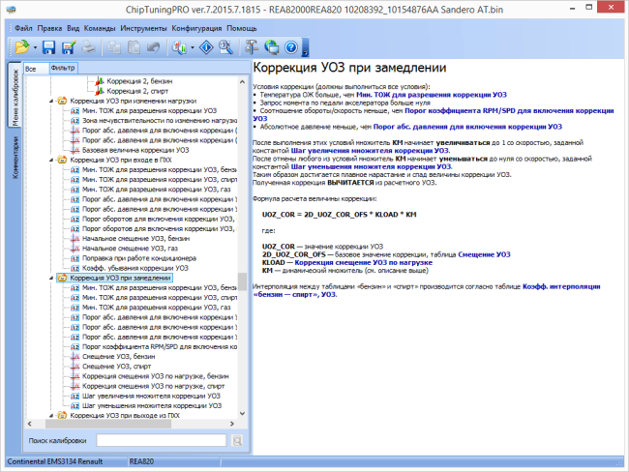Click the Copy icon in toolbar
Image resolution: width=629 pixels, height=472 pixels.
[114, 47]
